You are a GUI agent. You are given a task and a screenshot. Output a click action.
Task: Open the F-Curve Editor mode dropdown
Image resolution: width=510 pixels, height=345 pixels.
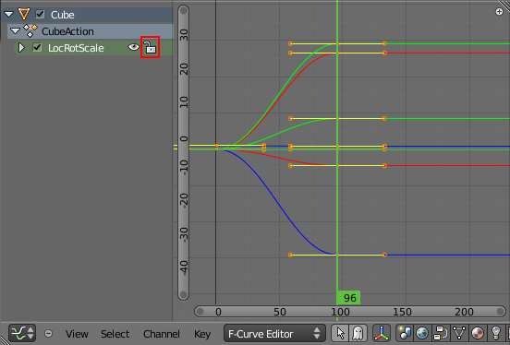click(274, 333)
